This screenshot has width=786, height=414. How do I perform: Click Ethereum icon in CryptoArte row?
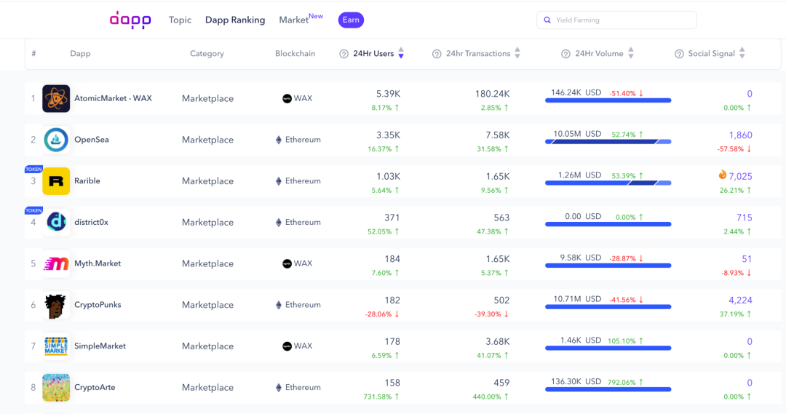[x=279, y=387]
